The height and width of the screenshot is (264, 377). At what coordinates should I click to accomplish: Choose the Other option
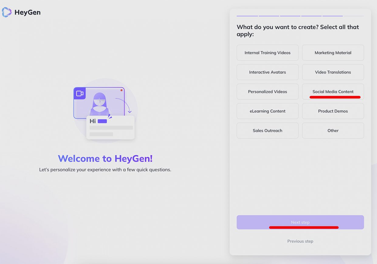pyautogui.click(x=333, y=130)
